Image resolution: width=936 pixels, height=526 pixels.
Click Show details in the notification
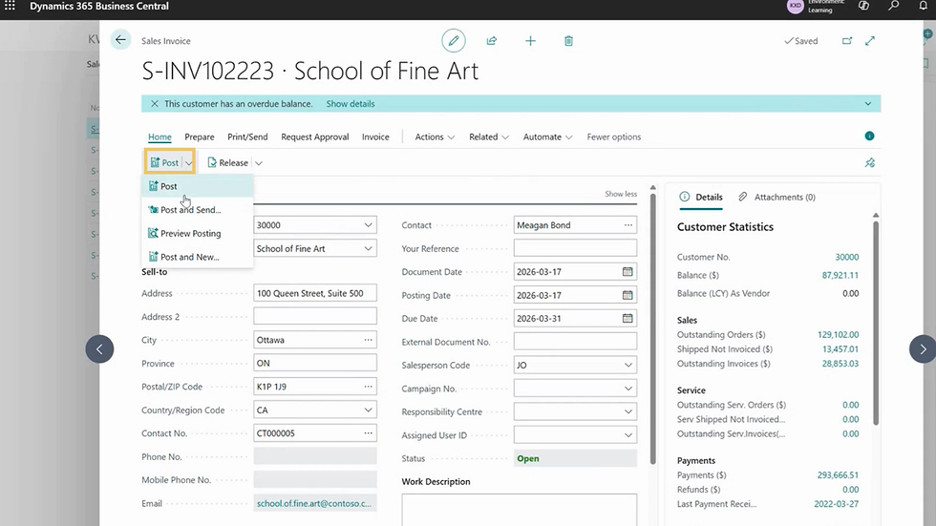[x=351, y=104]
